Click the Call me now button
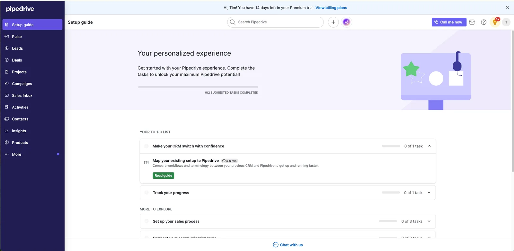 pyautogui.click(x=449, y=22)
